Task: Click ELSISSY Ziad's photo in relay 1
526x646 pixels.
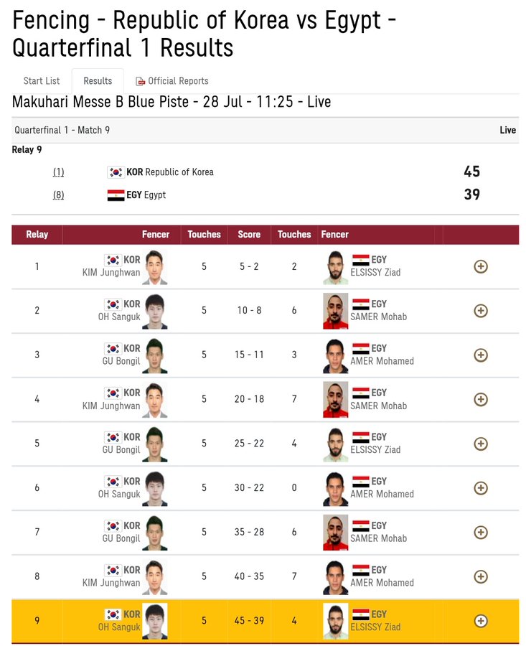Action: pos(335,267)
